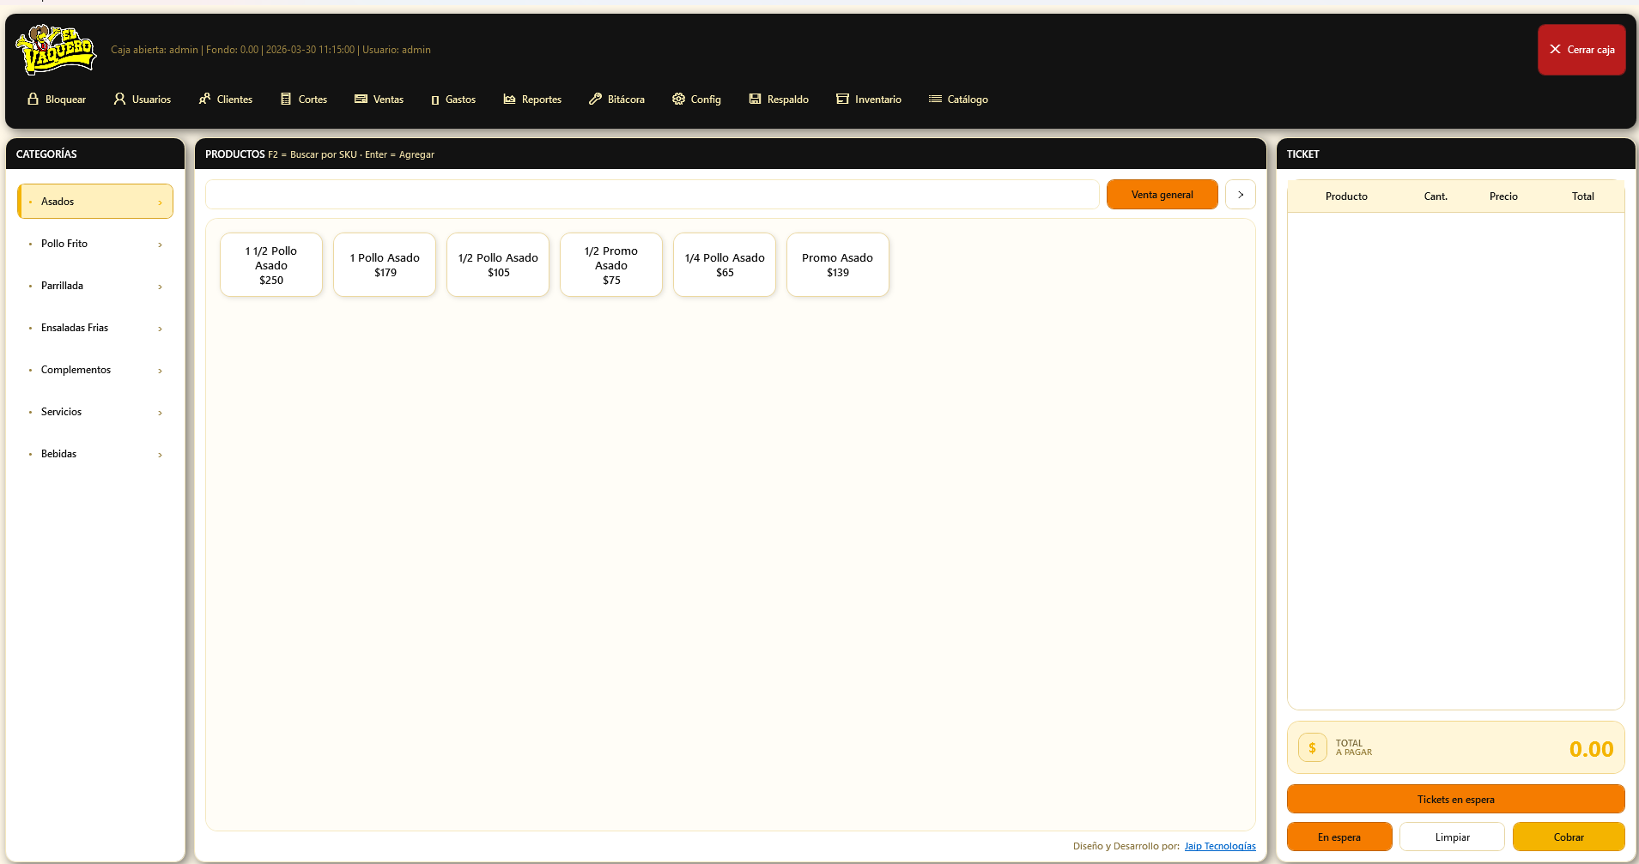
Task: Open Usuarios via the person icon
Action: tap(120, 100)
